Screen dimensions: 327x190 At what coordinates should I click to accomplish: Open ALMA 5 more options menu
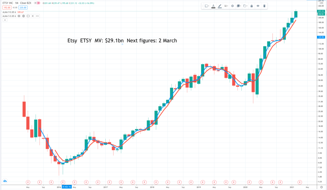tap(37, 16)
